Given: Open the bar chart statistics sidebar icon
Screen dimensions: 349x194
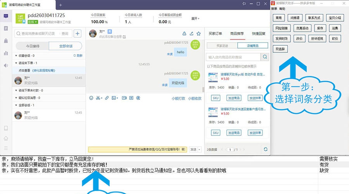Looking at the screenshot, I should coord(6,53).
